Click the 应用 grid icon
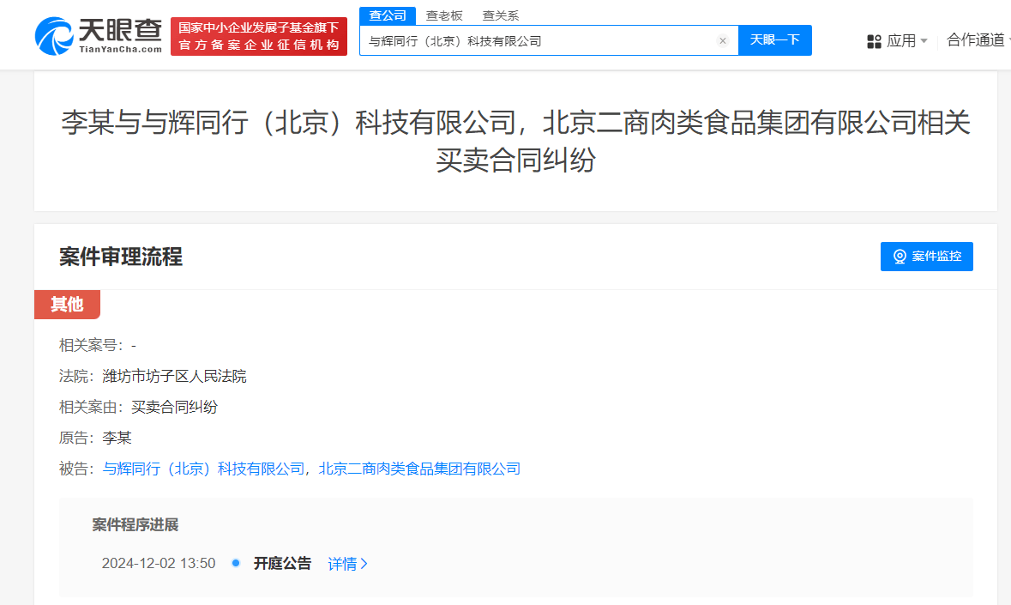Image resolution: width=1011 pixels, height=605 pixels. [875, 41]
